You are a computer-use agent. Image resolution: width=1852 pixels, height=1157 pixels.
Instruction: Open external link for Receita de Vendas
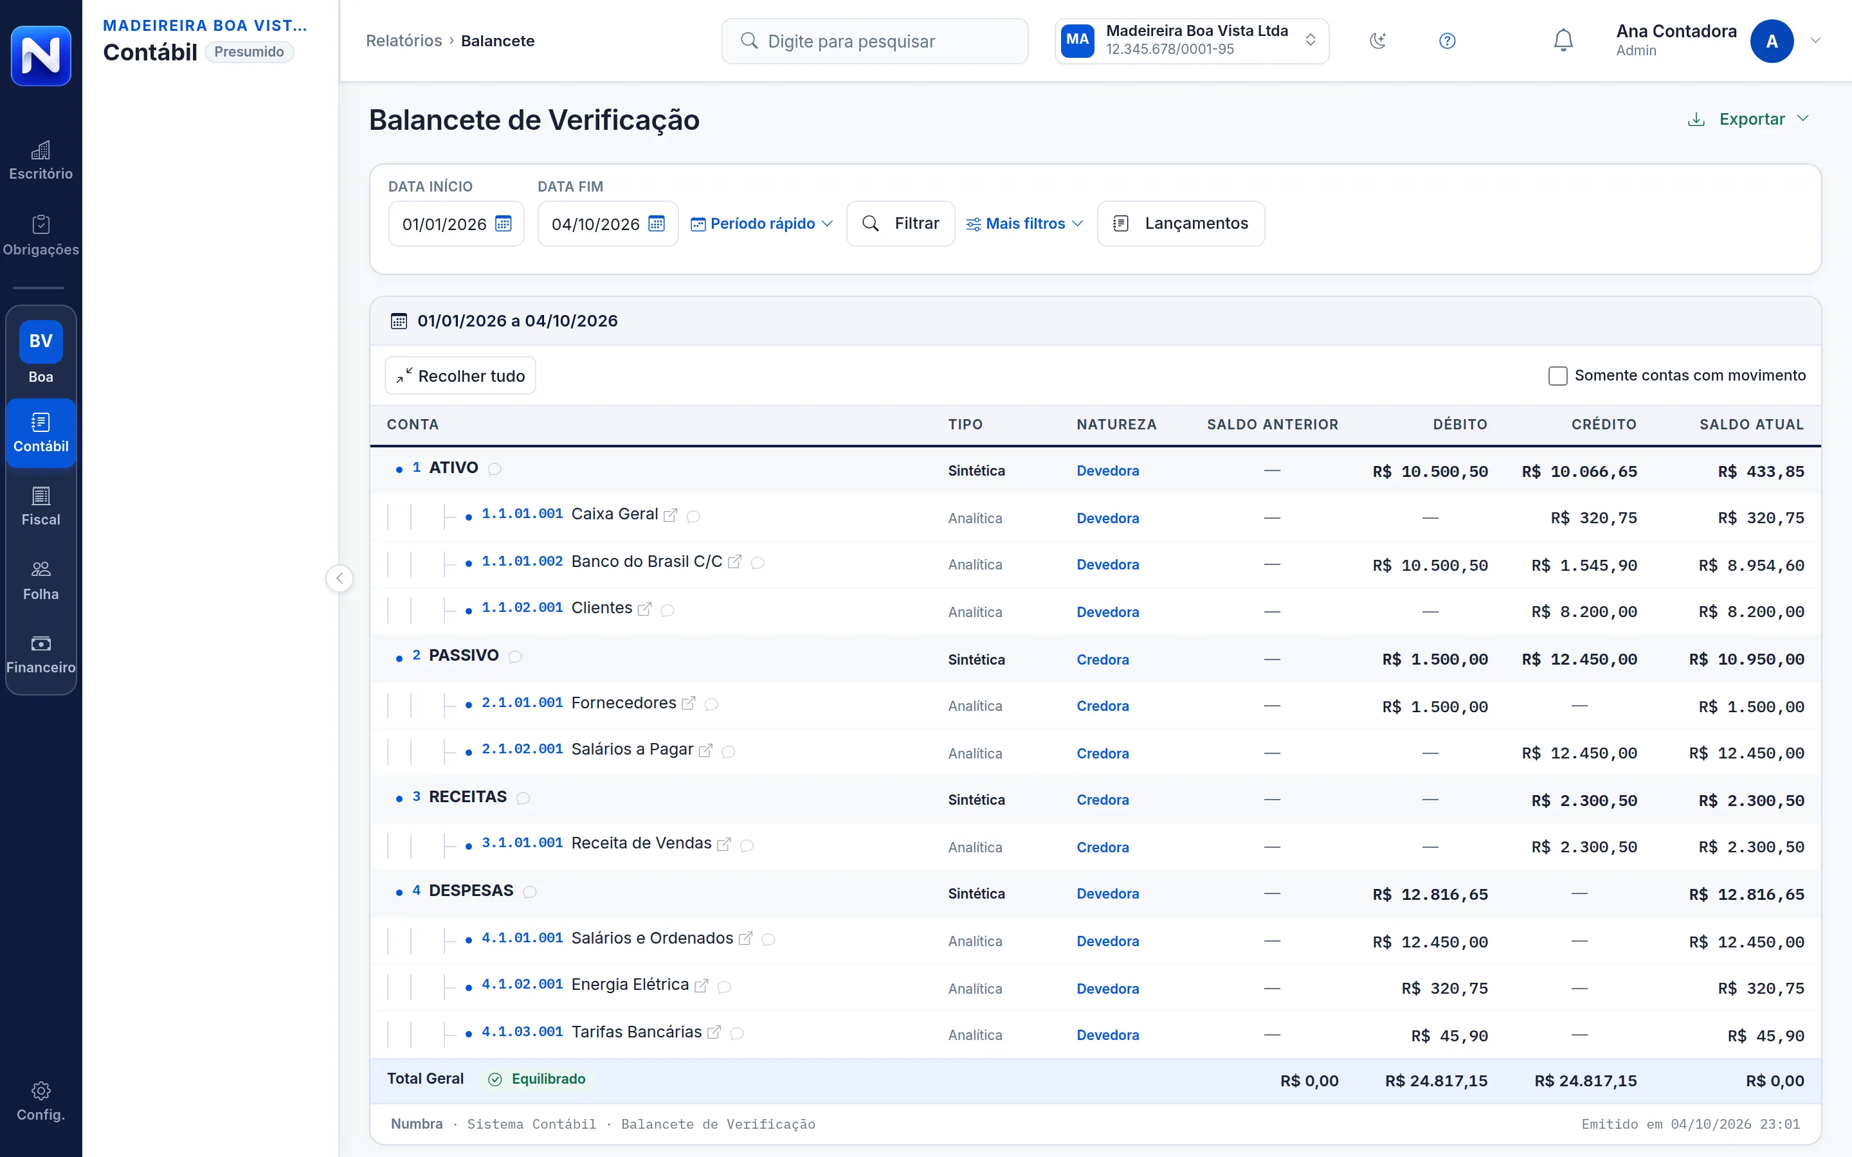[x=724, y=844]
